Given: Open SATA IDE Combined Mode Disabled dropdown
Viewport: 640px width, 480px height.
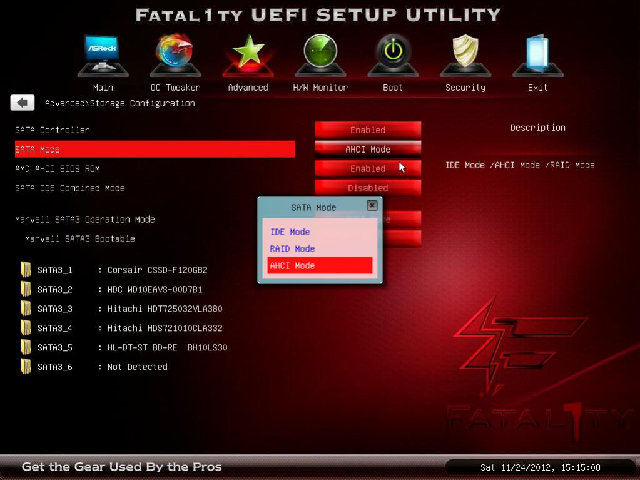Looking at the screenshot, I should point(368,188).
